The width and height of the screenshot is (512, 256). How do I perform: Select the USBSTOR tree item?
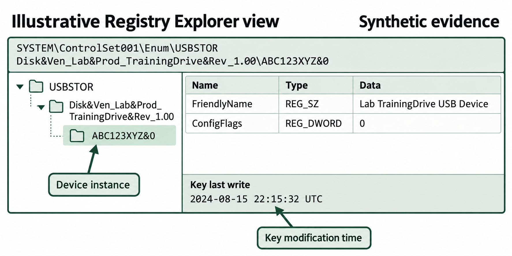click(x=71, y=87)
